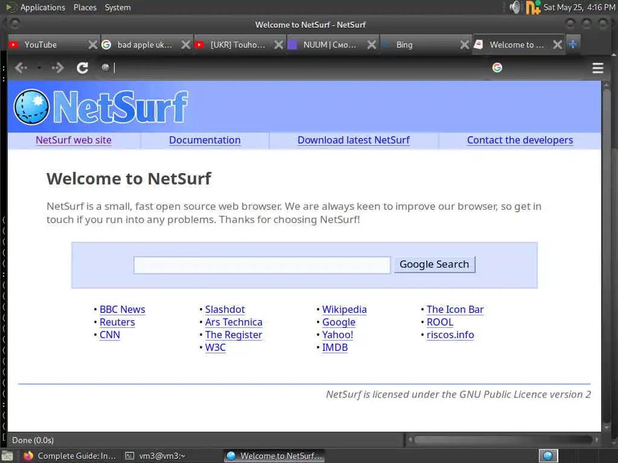Open the back history dropdown arrow
Viewport: 618px width, 463px height.
39,68
